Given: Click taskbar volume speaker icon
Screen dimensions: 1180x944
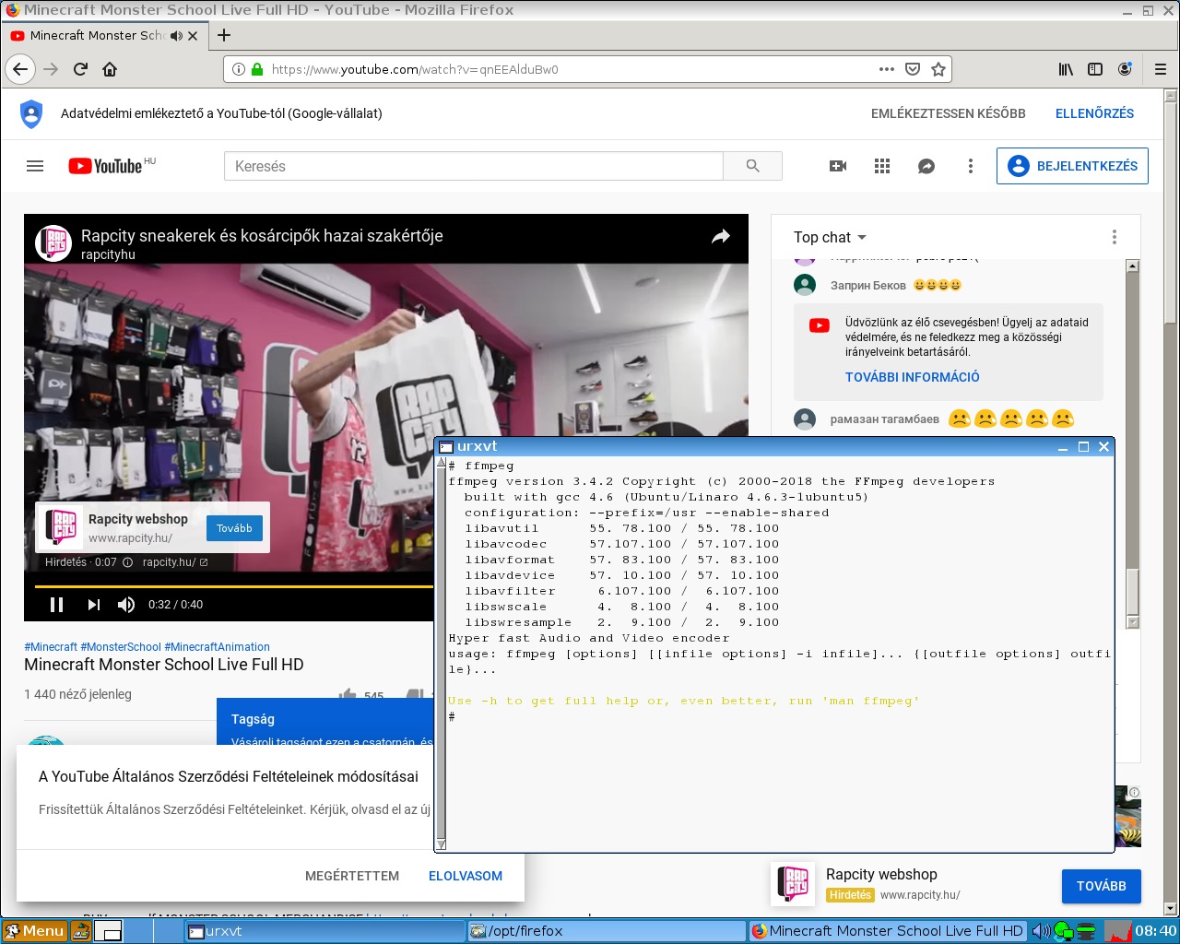Looking at the screenshot, I should point(1041,931).
